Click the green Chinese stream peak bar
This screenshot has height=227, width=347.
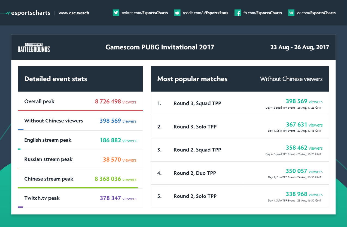(x=78, y=188)
